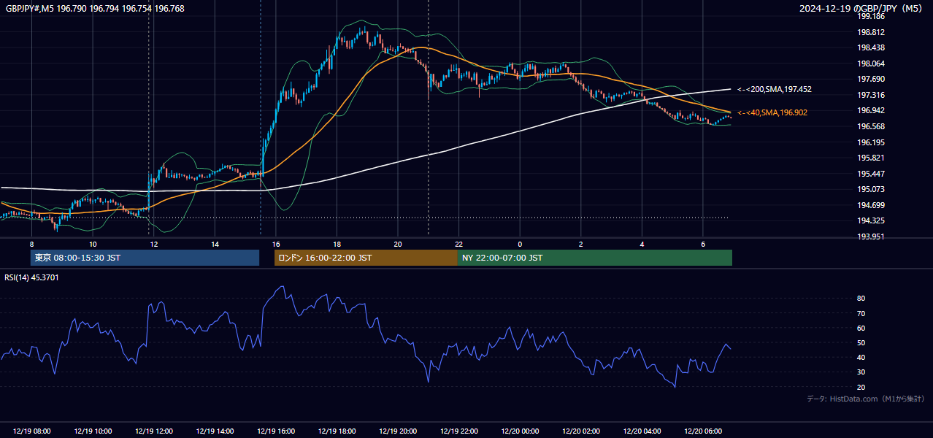Click price scale value 199.186
Screen dimensions: 933x438
872,16
